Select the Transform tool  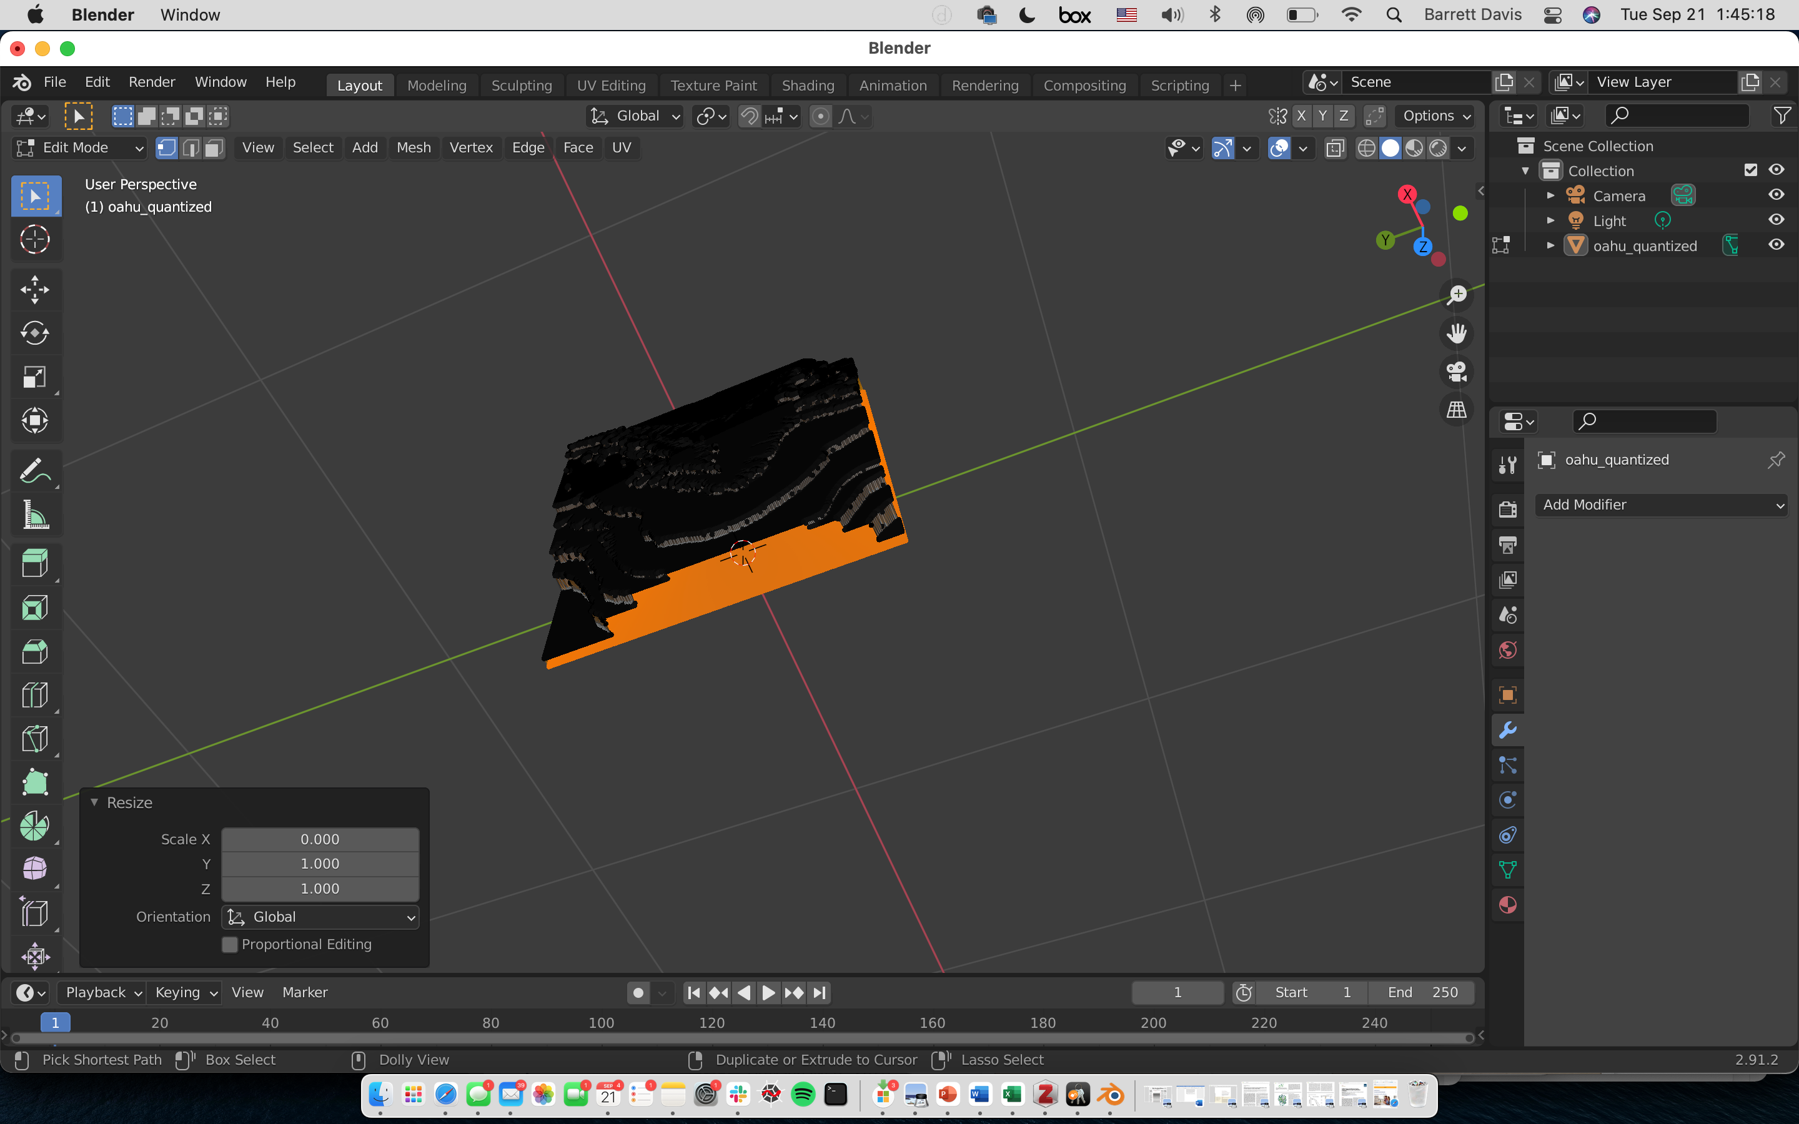[x=35, y=421]
